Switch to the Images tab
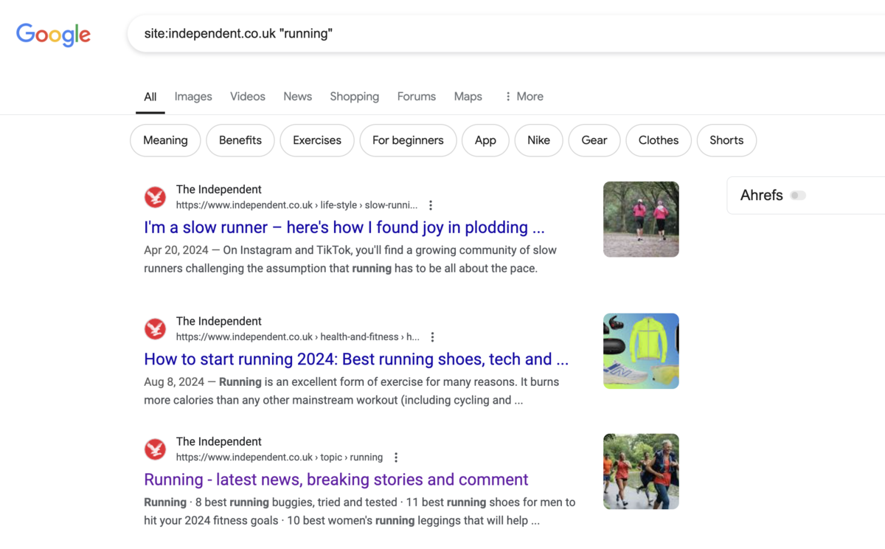This screenshot has height=549, width=885. (x=193, y=97)
